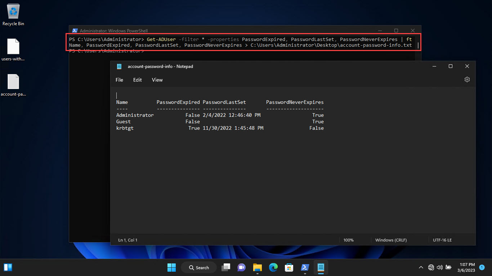
Task: Minimize the Notepad window
Action: point(434,66)
